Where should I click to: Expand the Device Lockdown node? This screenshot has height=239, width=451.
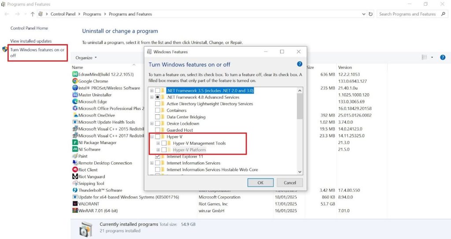click(x=152, y=124)
